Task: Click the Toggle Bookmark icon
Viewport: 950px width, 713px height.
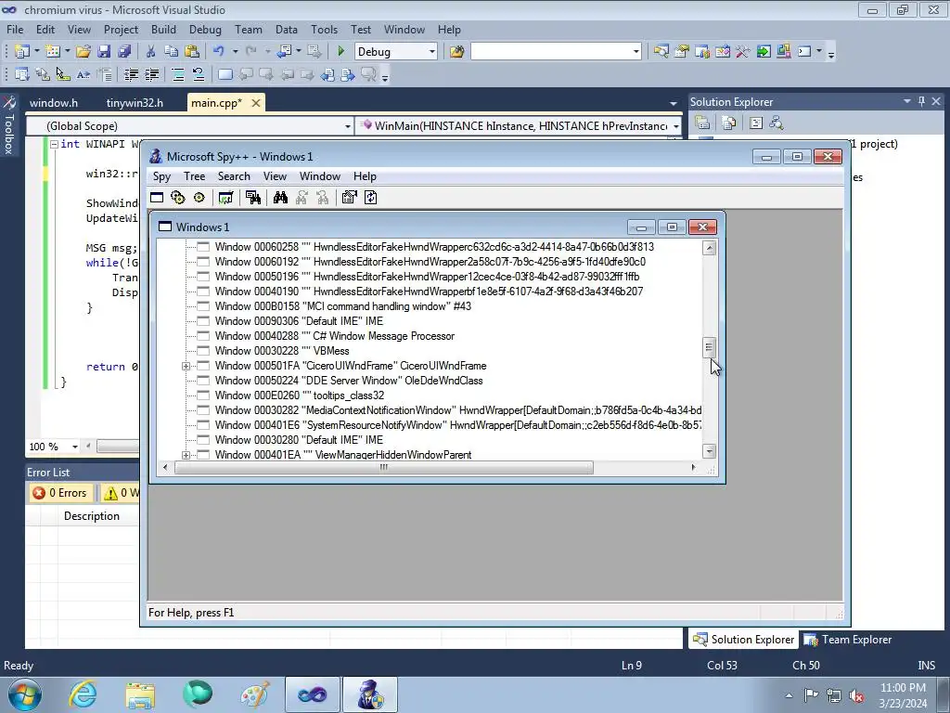Action: click(225, 74)
